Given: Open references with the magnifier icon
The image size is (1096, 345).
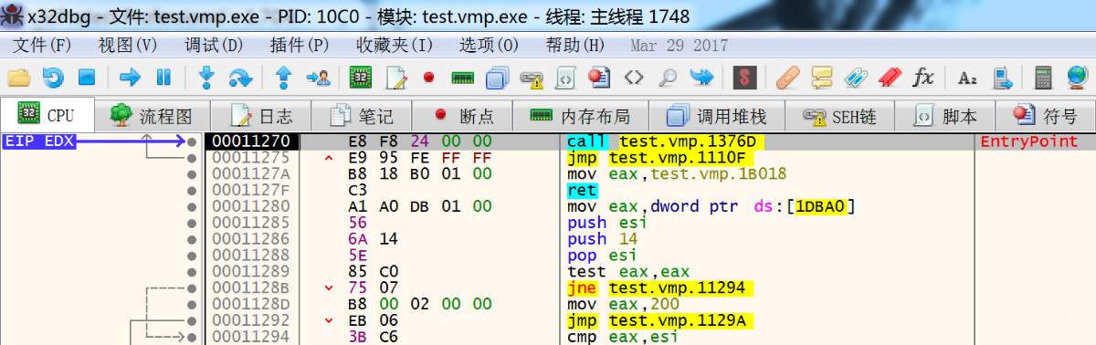Looking at the screenshot, I should (668, 78).
